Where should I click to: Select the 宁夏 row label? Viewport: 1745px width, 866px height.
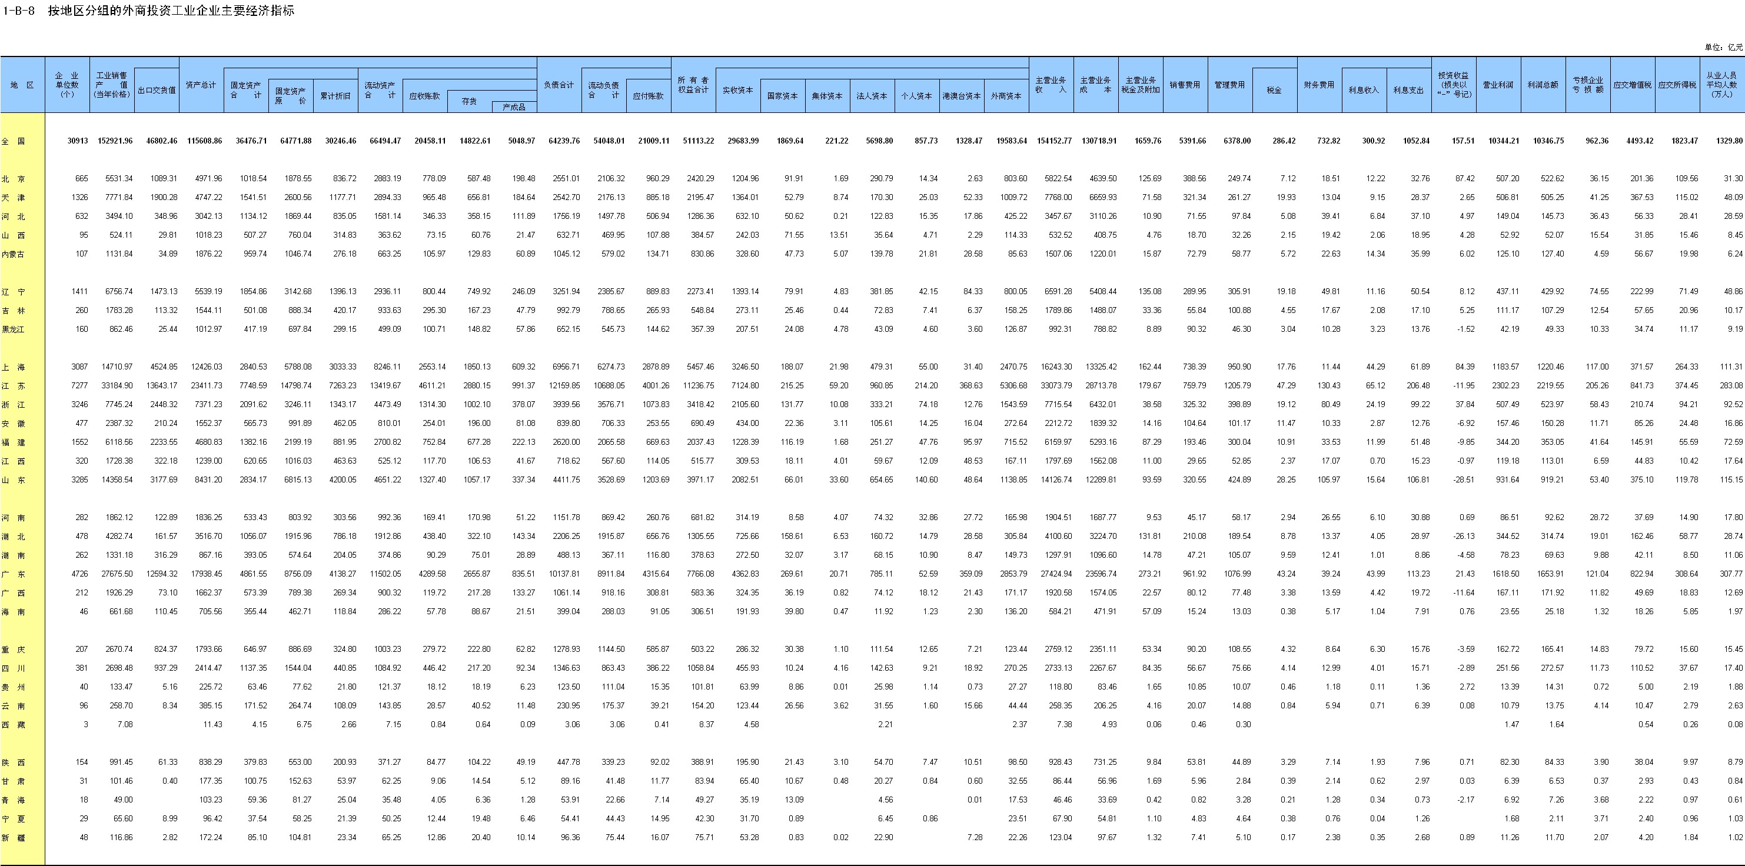[13, 818]
